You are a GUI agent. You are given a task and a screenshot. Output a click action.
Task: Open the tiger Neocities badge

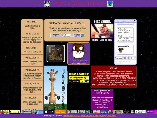coord(72,112)
